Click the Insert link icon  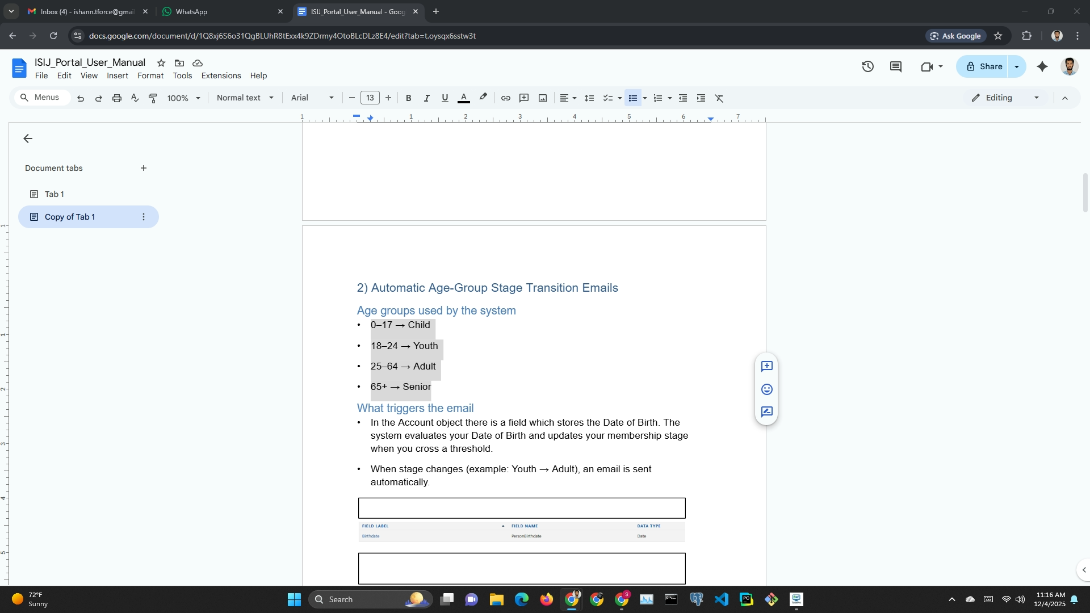(x=505, y=98)
